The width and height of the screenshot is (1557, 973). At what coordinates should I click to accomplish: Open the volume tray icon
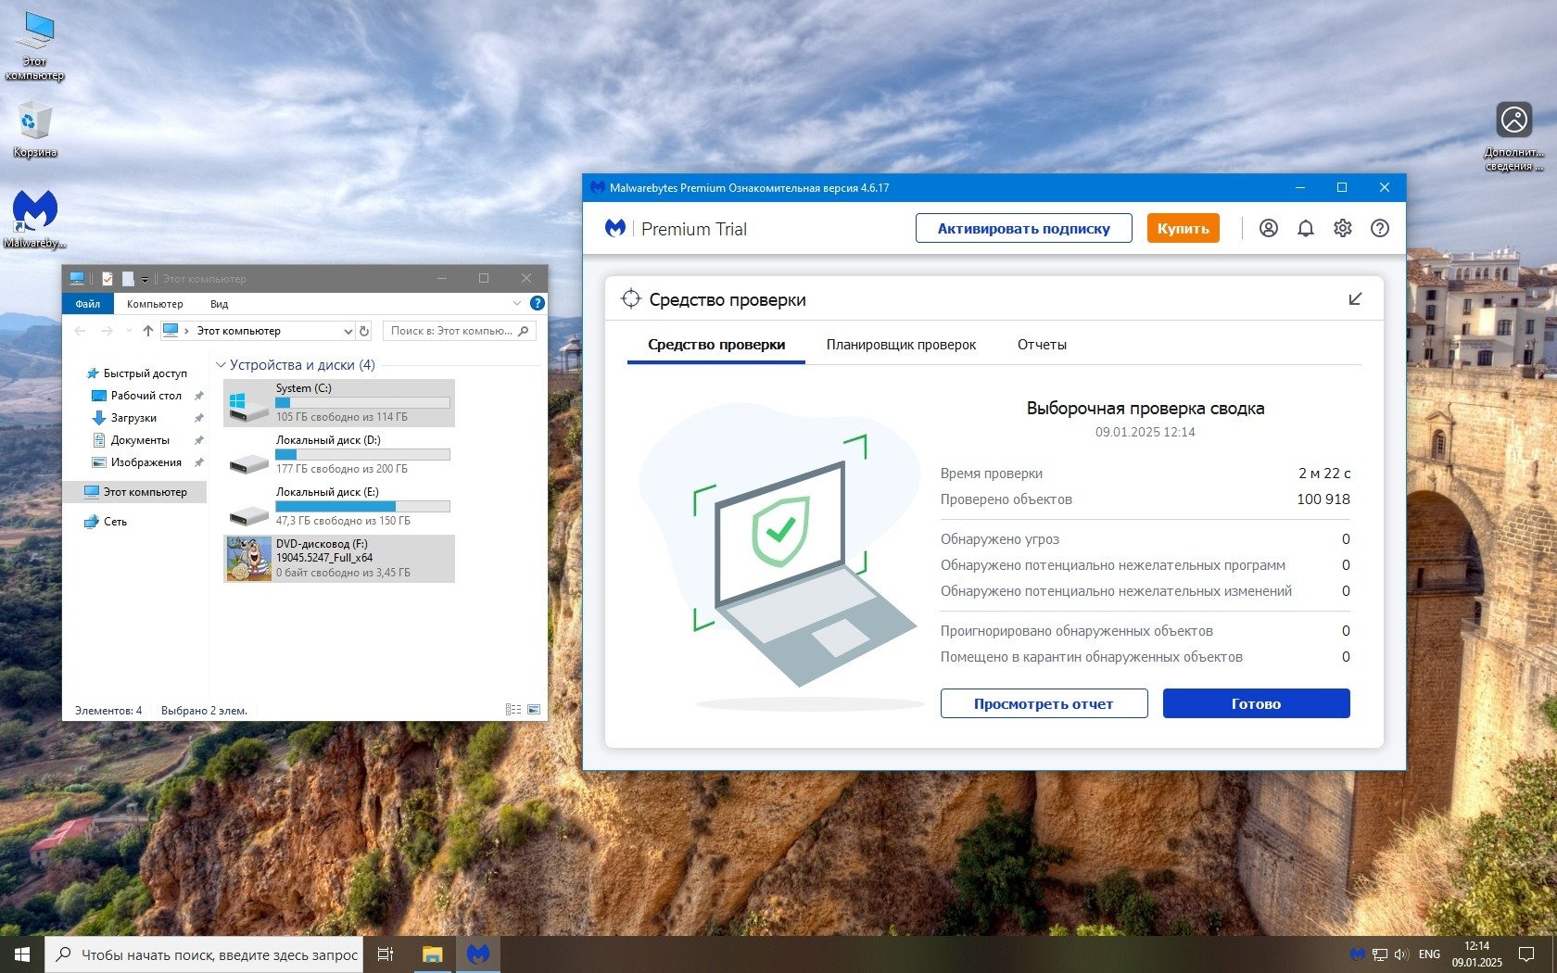1401,954
